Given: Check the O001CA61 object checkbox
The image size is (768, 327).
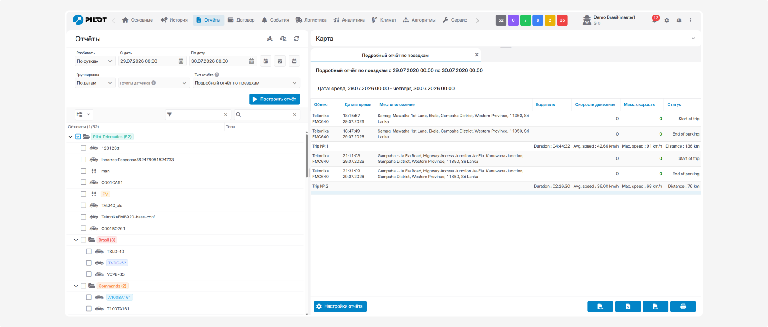Looking at the screenshot, I should coord(83,182).
